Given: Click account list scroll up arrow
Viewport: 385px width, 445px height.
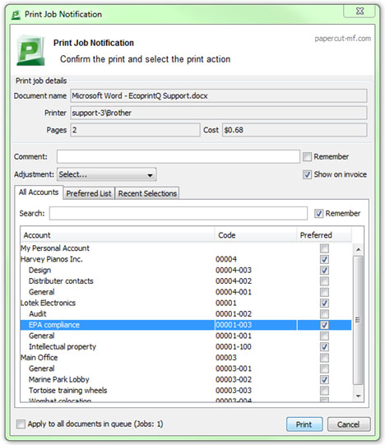Looking at the screenshot, I should (x=359, y=249).
